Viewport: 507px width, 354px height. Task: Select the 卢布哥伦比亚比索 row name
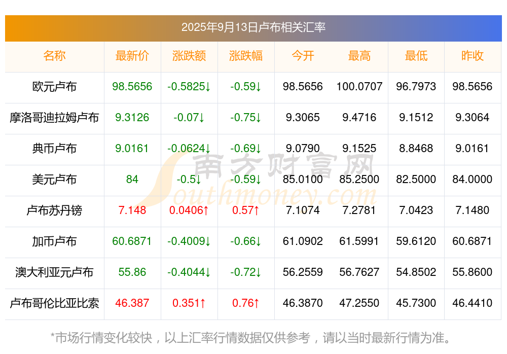[54, 303]
